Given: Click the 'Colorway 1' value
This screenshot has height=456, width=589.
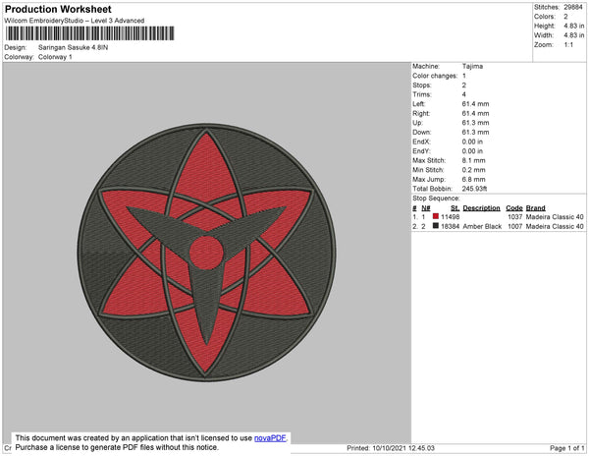Looking at the screenshot, I should (55, 57).
